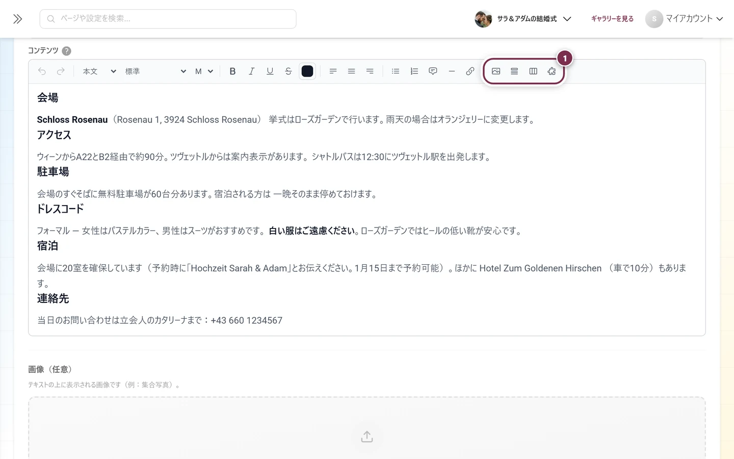
Task: Click the redo arrow in editor toolbar
Action: (61, 71)
